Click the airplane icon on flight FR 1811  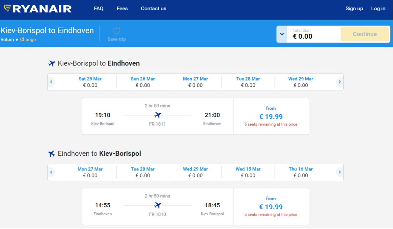click(157, 115)
